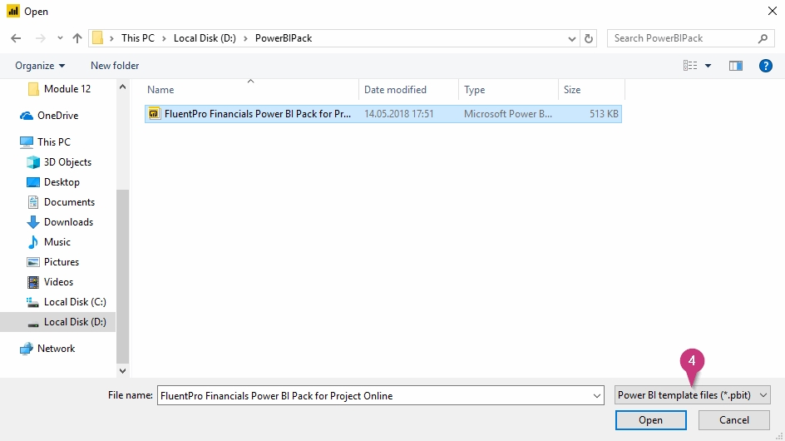Open Desktop in navigation pane
785x441 pixels.
pyautogui.click(x=53, y=182)
